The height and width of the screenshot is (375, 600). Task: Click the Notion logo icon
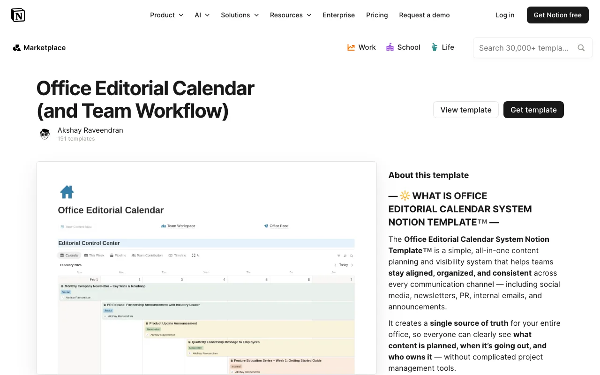tap(18, 15)
